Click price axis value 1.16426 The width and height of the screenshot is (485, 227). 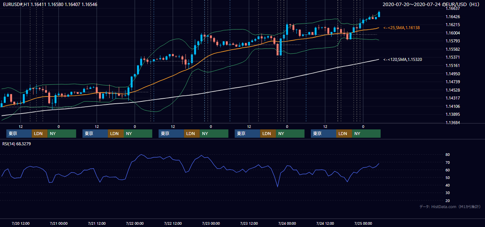(x=453, y=17)
